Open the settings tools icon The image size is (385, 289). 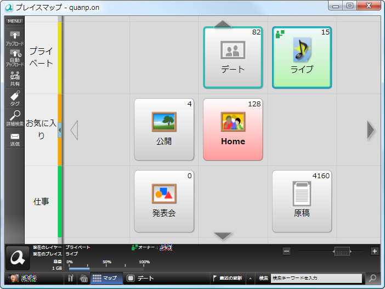(x=70, y=278)
